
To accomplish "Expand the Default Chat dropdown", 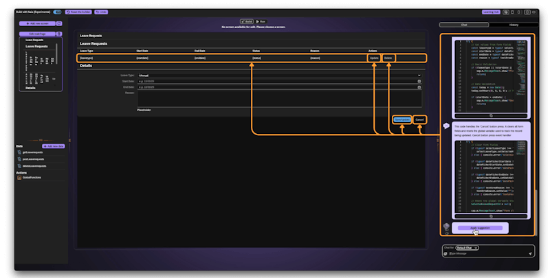I will pyautogui.click(x=467, y=247).
